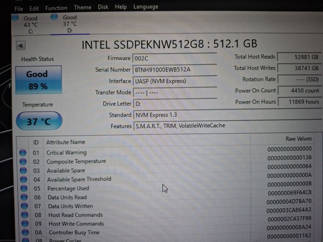The width and height of the screenshot is (323, 242).
Task: Click the Rotation Rate value ---- (SSD)
Action: click(x=300, y=79)
